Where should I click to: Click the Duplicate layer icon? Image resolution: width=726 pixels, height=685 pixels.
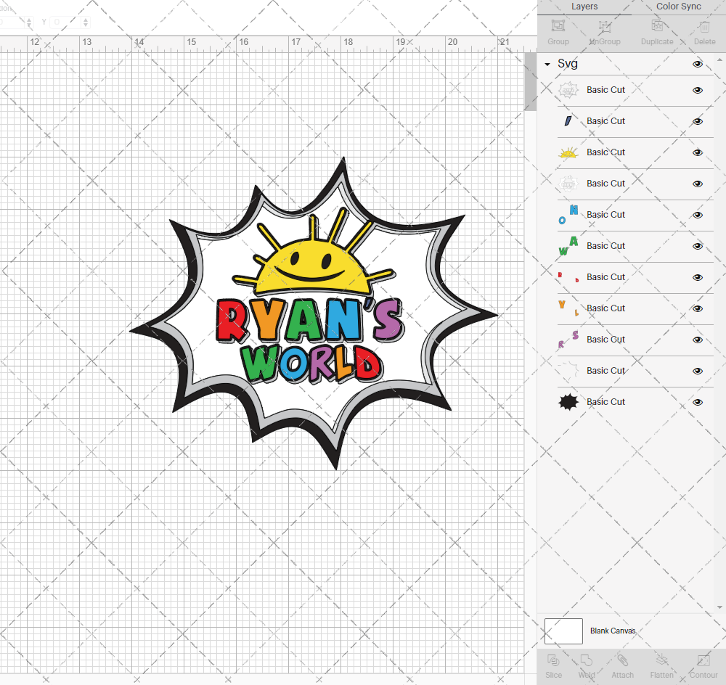point(657,26)
